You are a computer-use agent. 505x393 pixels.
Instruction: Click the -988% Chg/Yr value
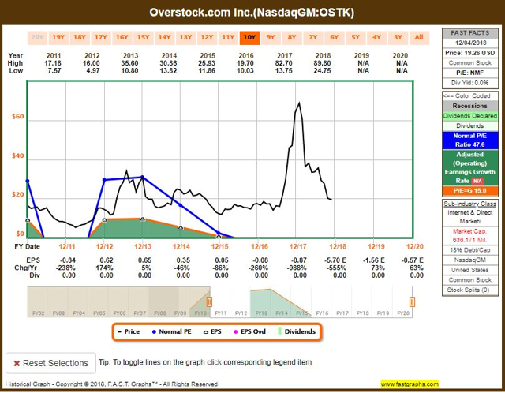(297, 268)
